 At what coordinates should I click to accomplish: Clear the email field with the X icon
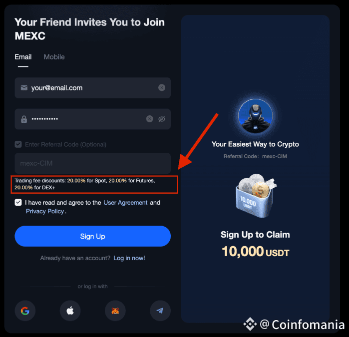pos(162,88)
